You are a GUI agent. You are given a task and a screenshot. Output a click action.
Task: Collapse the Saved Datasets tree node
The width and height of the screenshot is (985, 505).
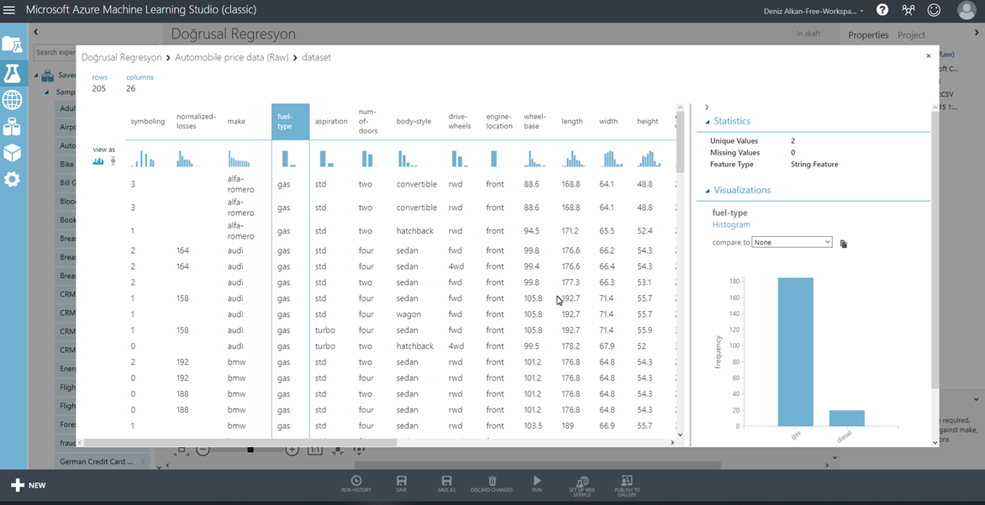pyautogui.click(x=36, y=76)
